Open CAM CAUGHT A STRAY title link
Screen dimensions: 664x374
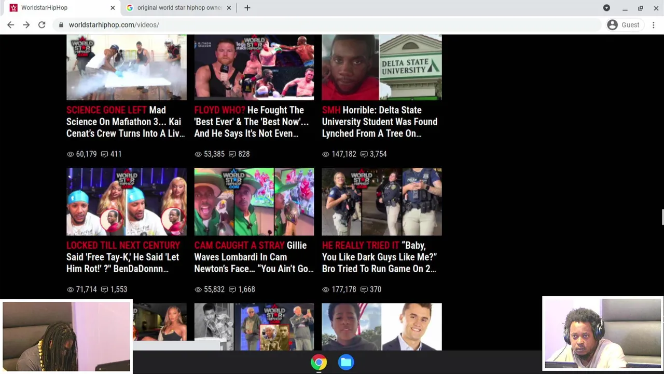pos(254,257)
